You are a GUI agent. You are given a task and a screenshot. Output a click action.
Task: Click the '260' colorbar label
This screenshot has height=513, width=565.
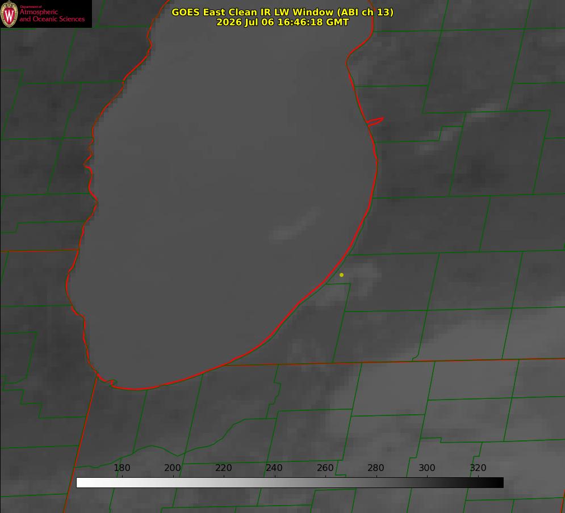pos(325,468)
